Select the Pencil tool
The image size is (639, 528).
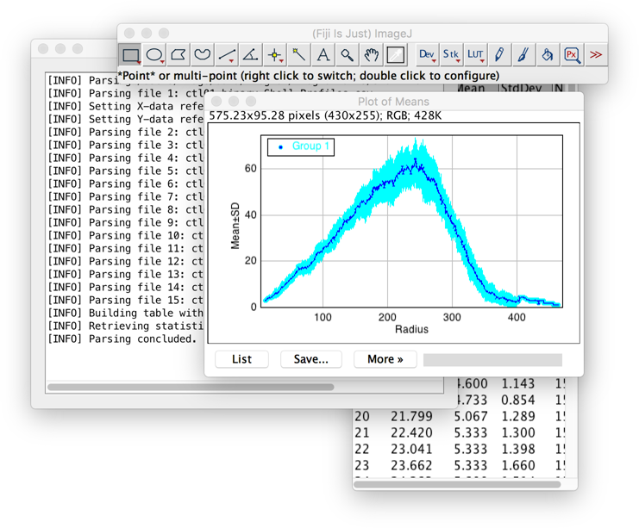[x=499, y=54]
